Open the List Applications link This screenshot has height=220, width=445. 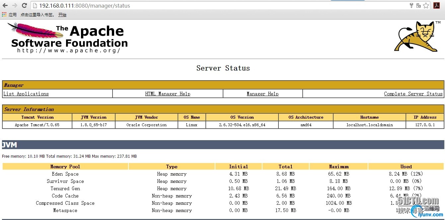26,94
